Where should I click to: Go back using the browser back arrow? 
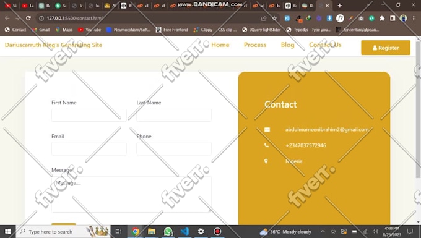click(7, 18)
